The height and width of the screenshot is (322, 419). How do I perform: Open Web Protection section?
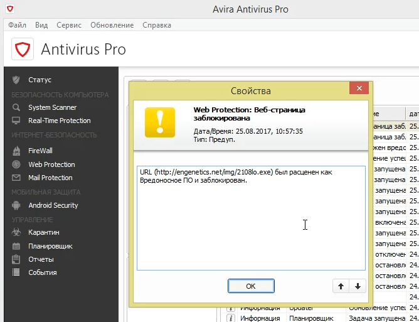pyautogui.click(x=51, y=164)
